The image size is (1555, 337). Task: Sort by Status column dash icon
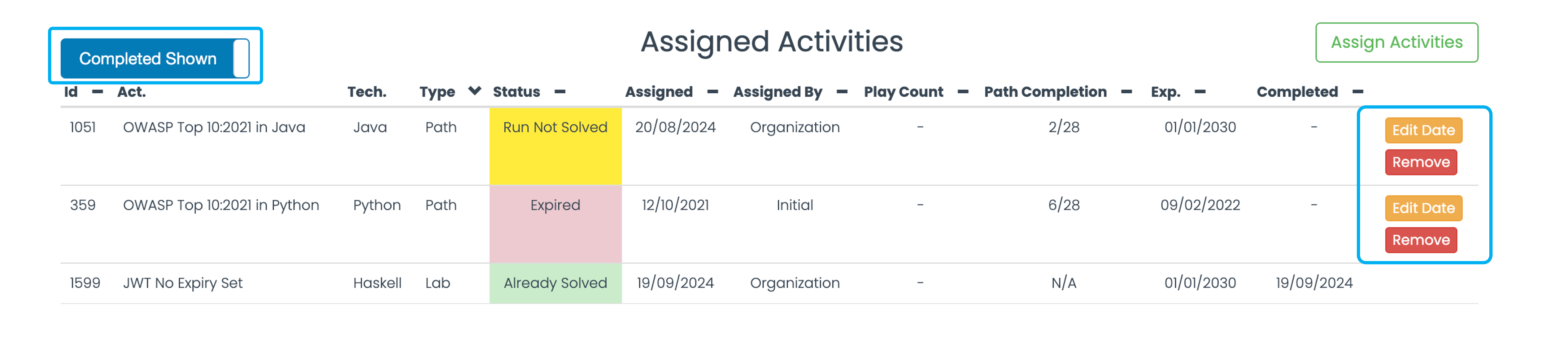559,92
